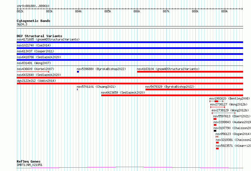
Task: Click the nsv3399843 Audano label
Action: pyautogui.click(x=232, y=122)
